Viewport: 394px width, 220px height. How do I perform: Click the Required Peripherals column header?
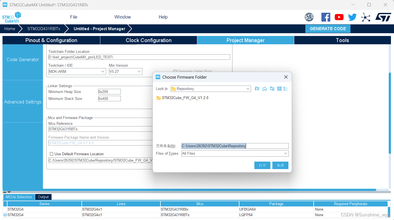(350, 204)
